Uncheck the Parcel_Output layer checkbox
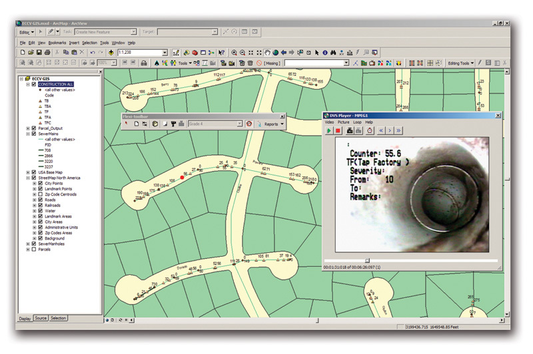Viewport: 533px width, 354px height. 34,128
